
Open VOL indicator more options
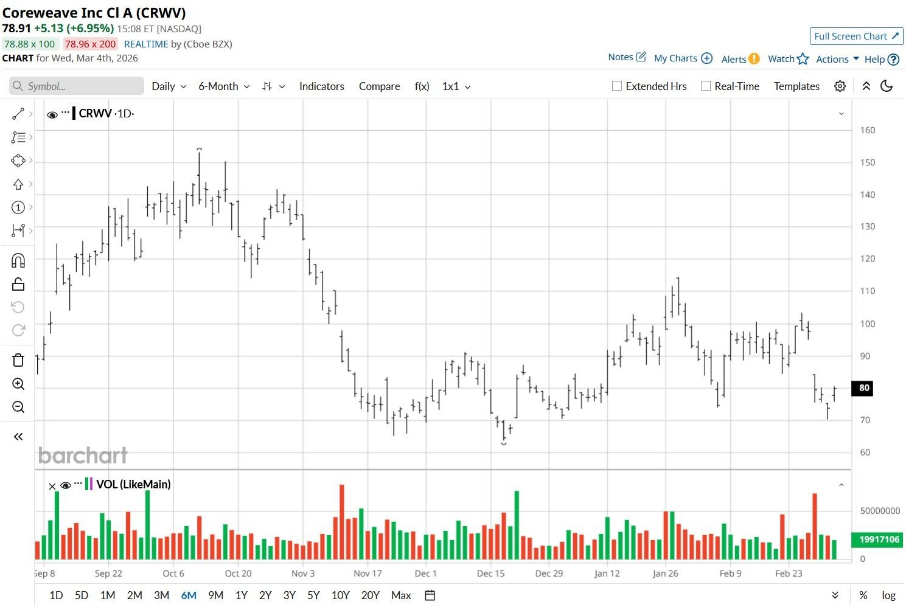point(78,483)
